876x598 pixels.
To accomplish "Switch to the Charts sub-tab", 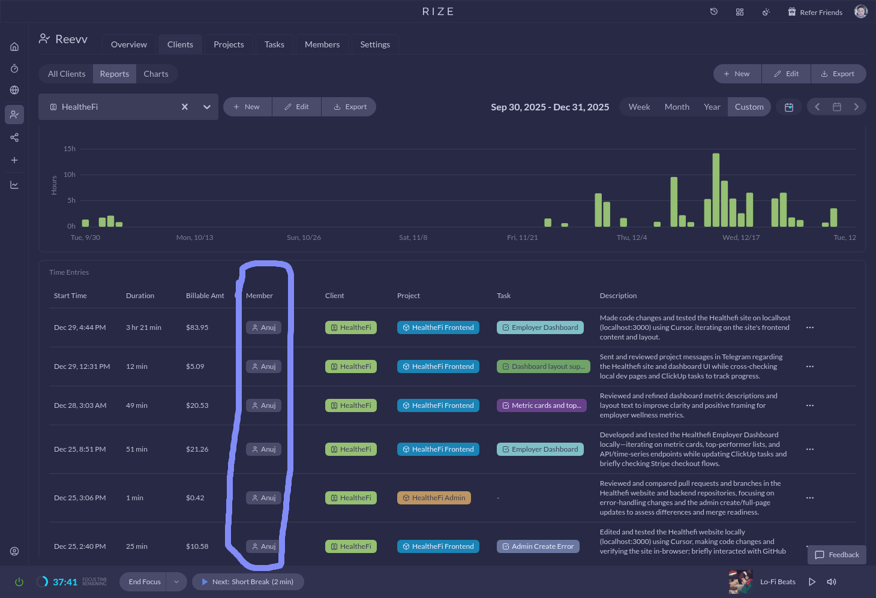I will click(x=156, y=74).
